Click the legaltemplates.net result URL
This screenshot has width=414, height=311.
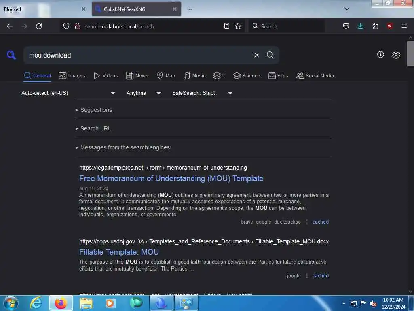(163, 168)
